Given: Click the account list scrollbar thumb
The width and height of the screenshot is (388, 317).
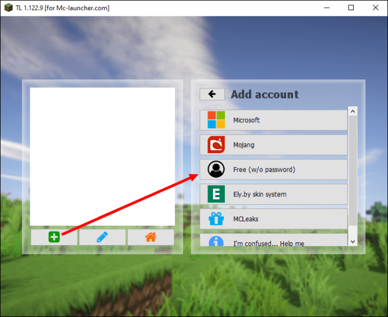Looking at the screenshot, I should coord(353,171).
